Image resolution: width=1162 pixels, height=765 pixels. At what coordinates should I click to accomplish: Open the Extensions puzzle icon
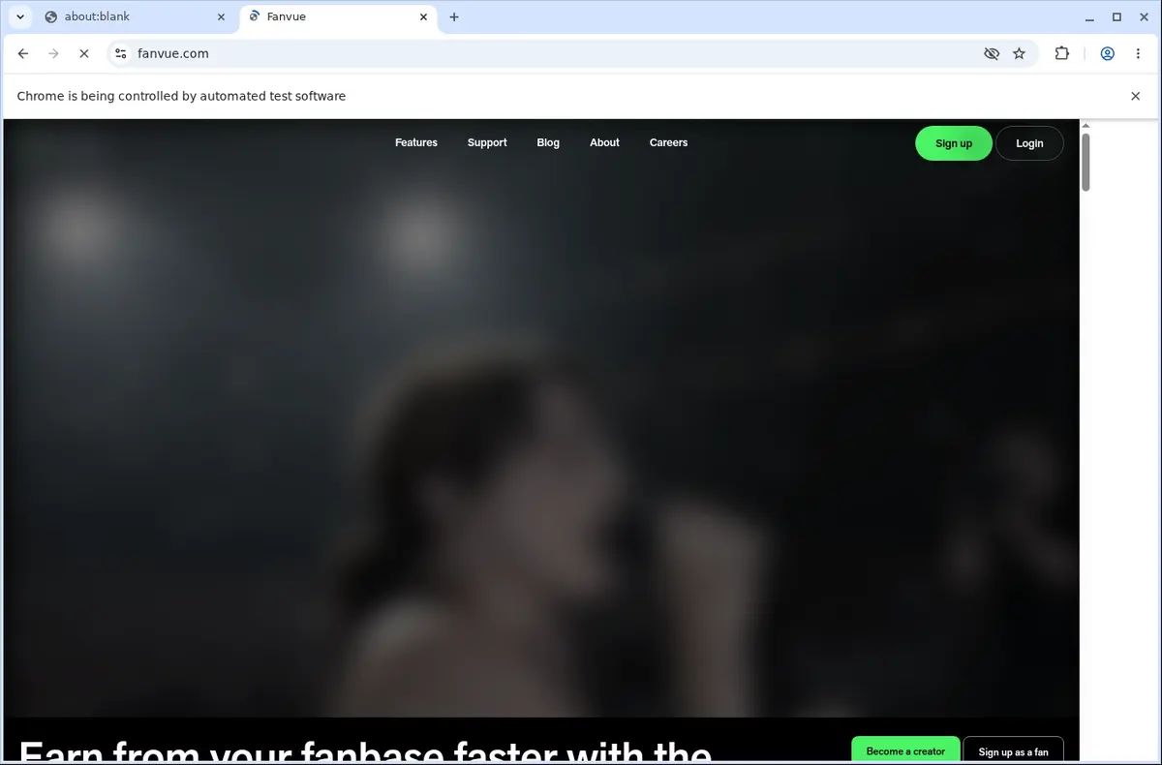[x=1062, y=54]
